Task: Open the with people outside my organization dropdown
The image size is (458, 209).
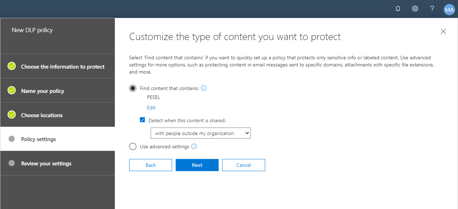Action: pyautogui.click(x=201, y=133)
